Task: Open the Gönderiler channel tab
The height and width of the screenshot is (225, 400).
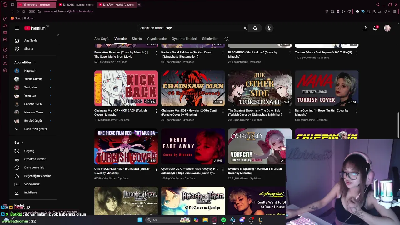Action: (x=210, y=39)
